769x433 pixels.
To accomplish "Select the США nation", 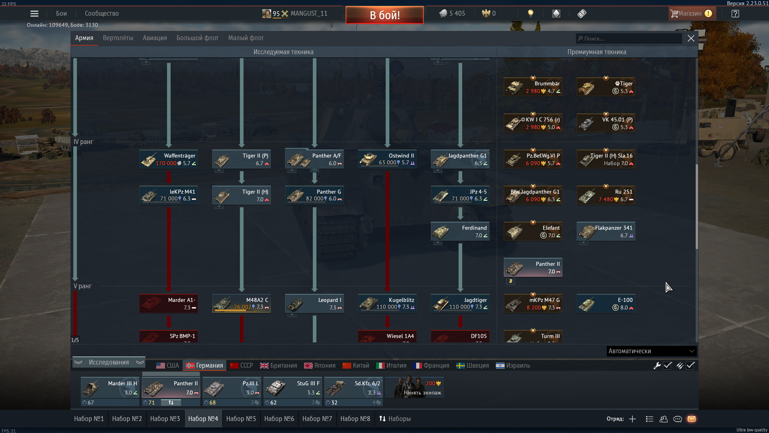I will pos(167,366).
